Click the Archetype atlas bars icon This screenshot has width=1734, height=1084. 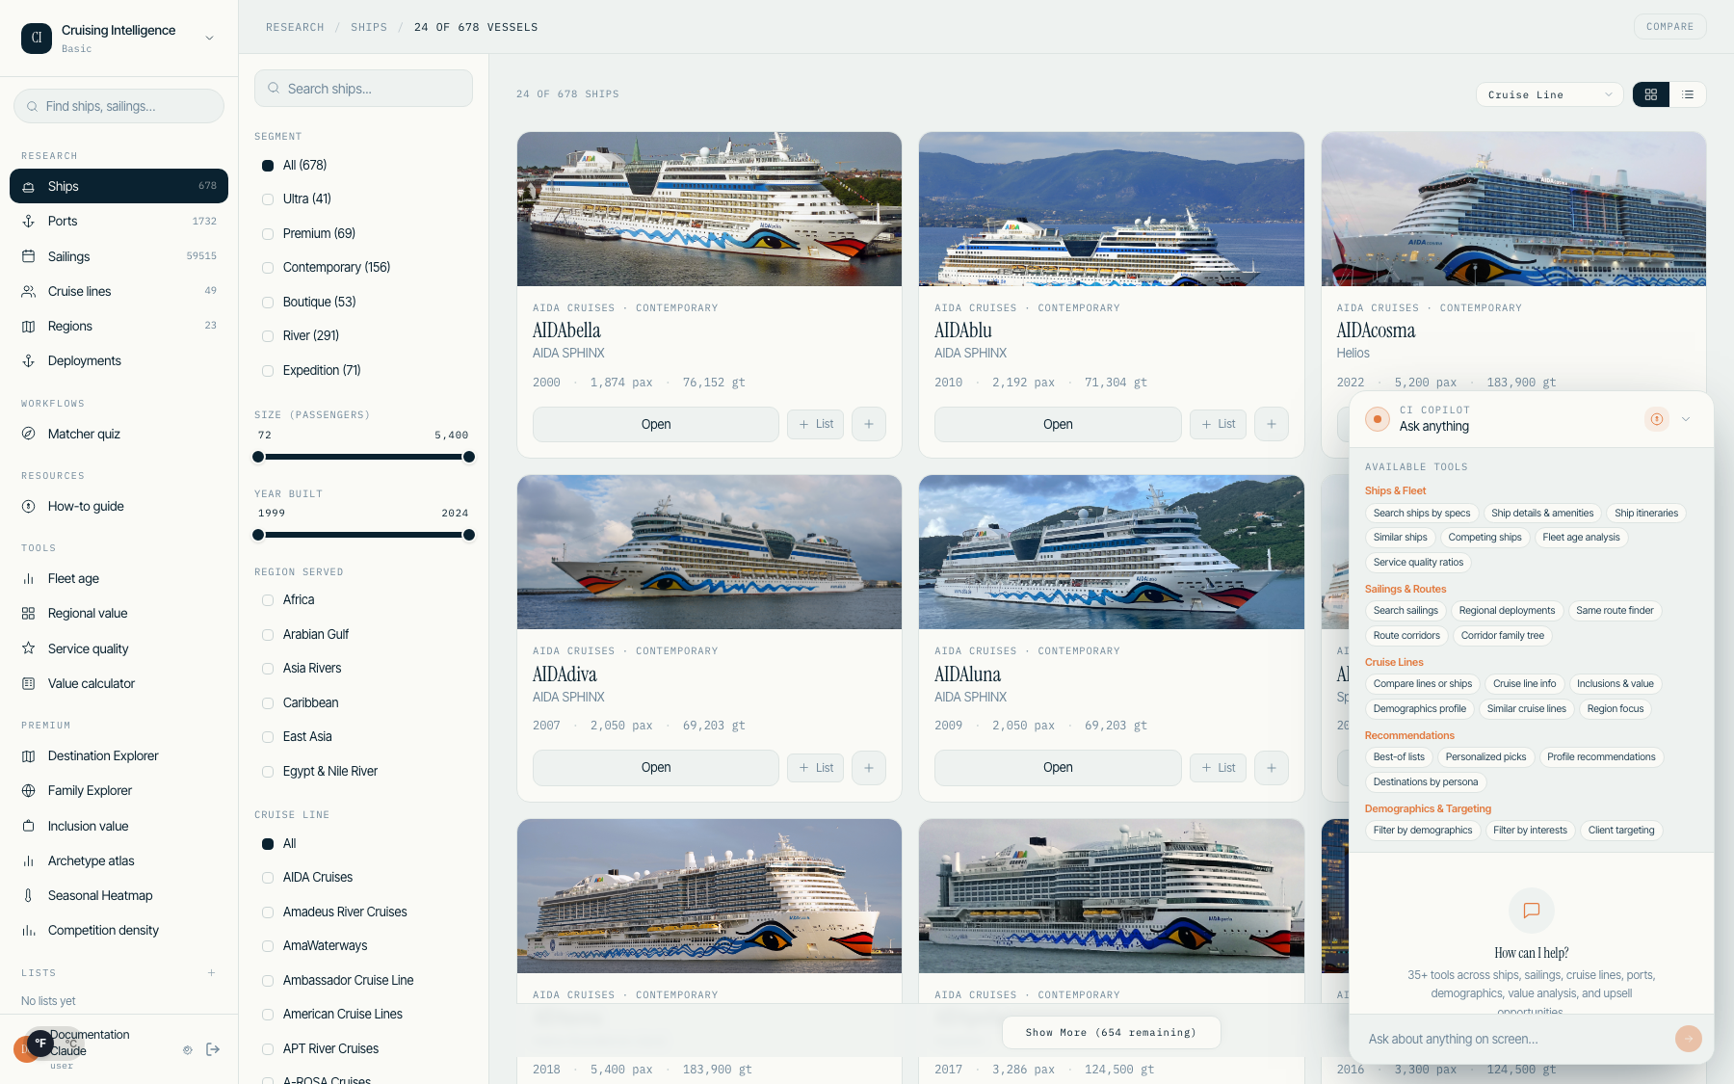point(29,861)
